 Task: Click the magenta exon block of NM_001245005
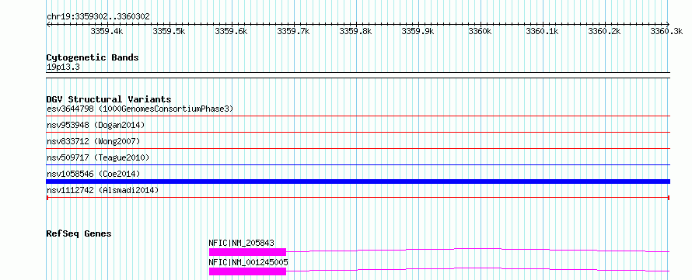point(247,271)
